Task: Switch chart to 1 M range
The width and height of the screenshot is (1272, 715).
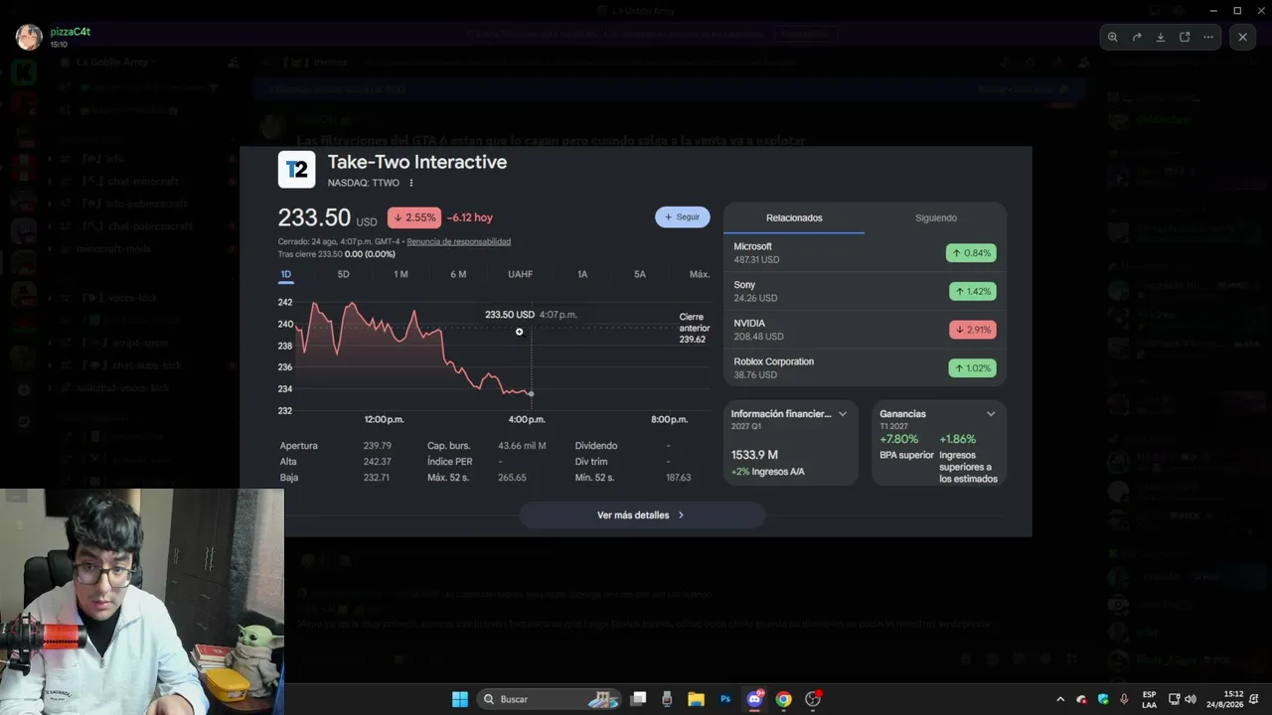Action: 400,274
